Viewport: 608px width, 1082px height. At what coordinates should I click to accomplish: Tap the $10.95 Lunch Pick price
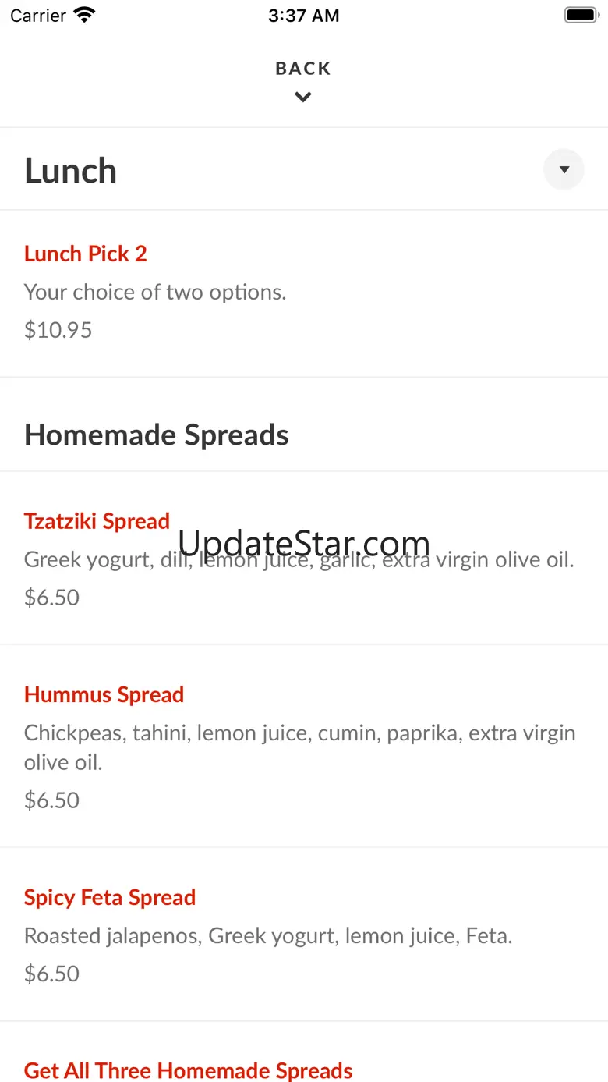tap(58, 330)
